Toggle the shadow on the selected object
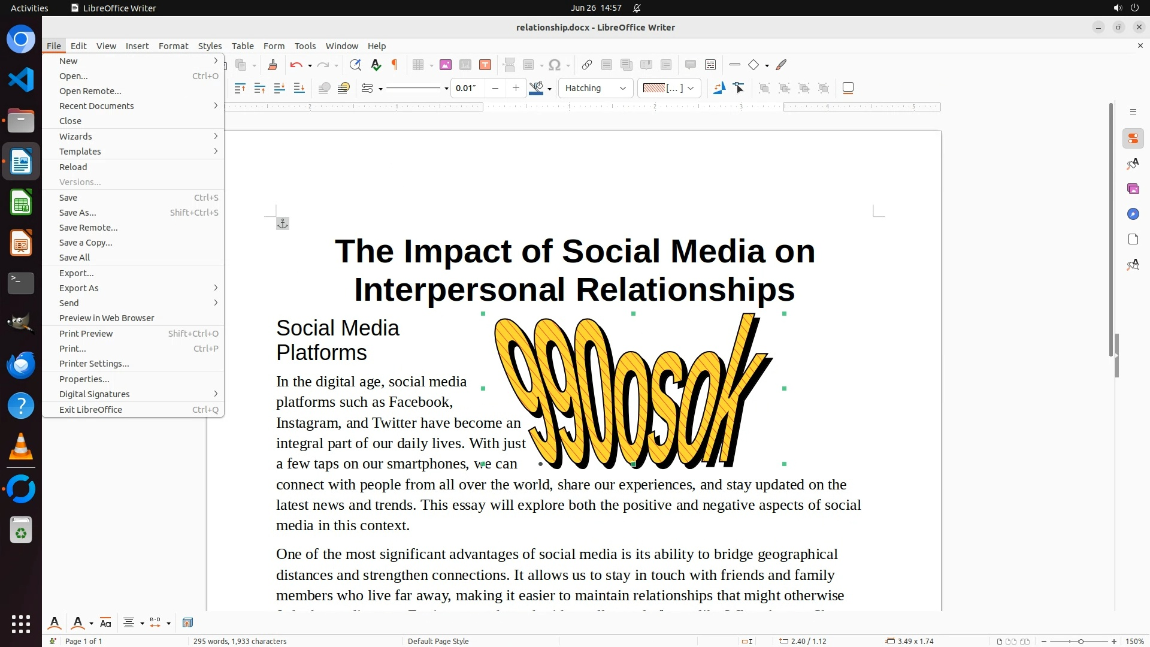 848,88
